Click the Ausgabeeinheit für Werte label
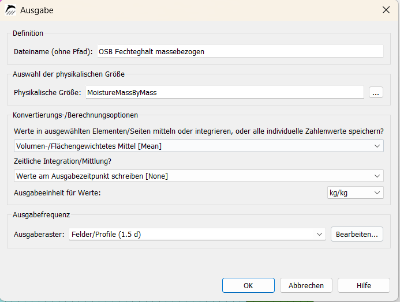 pos(57,192)
